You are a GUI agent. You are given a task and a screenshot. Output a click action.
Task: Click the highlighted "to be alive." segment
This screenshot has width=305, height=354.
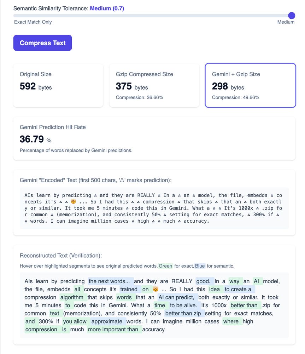(x=183, y=305)
